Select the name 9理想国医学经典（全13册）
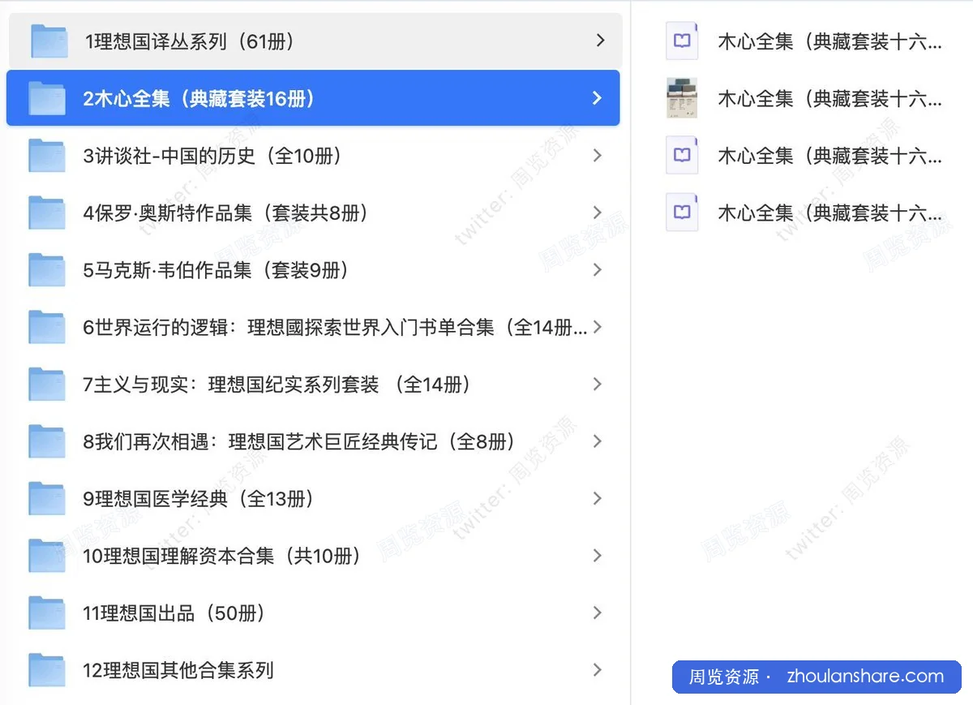Image resolution: width=973 pixels, height=705 pixels. 199,499
